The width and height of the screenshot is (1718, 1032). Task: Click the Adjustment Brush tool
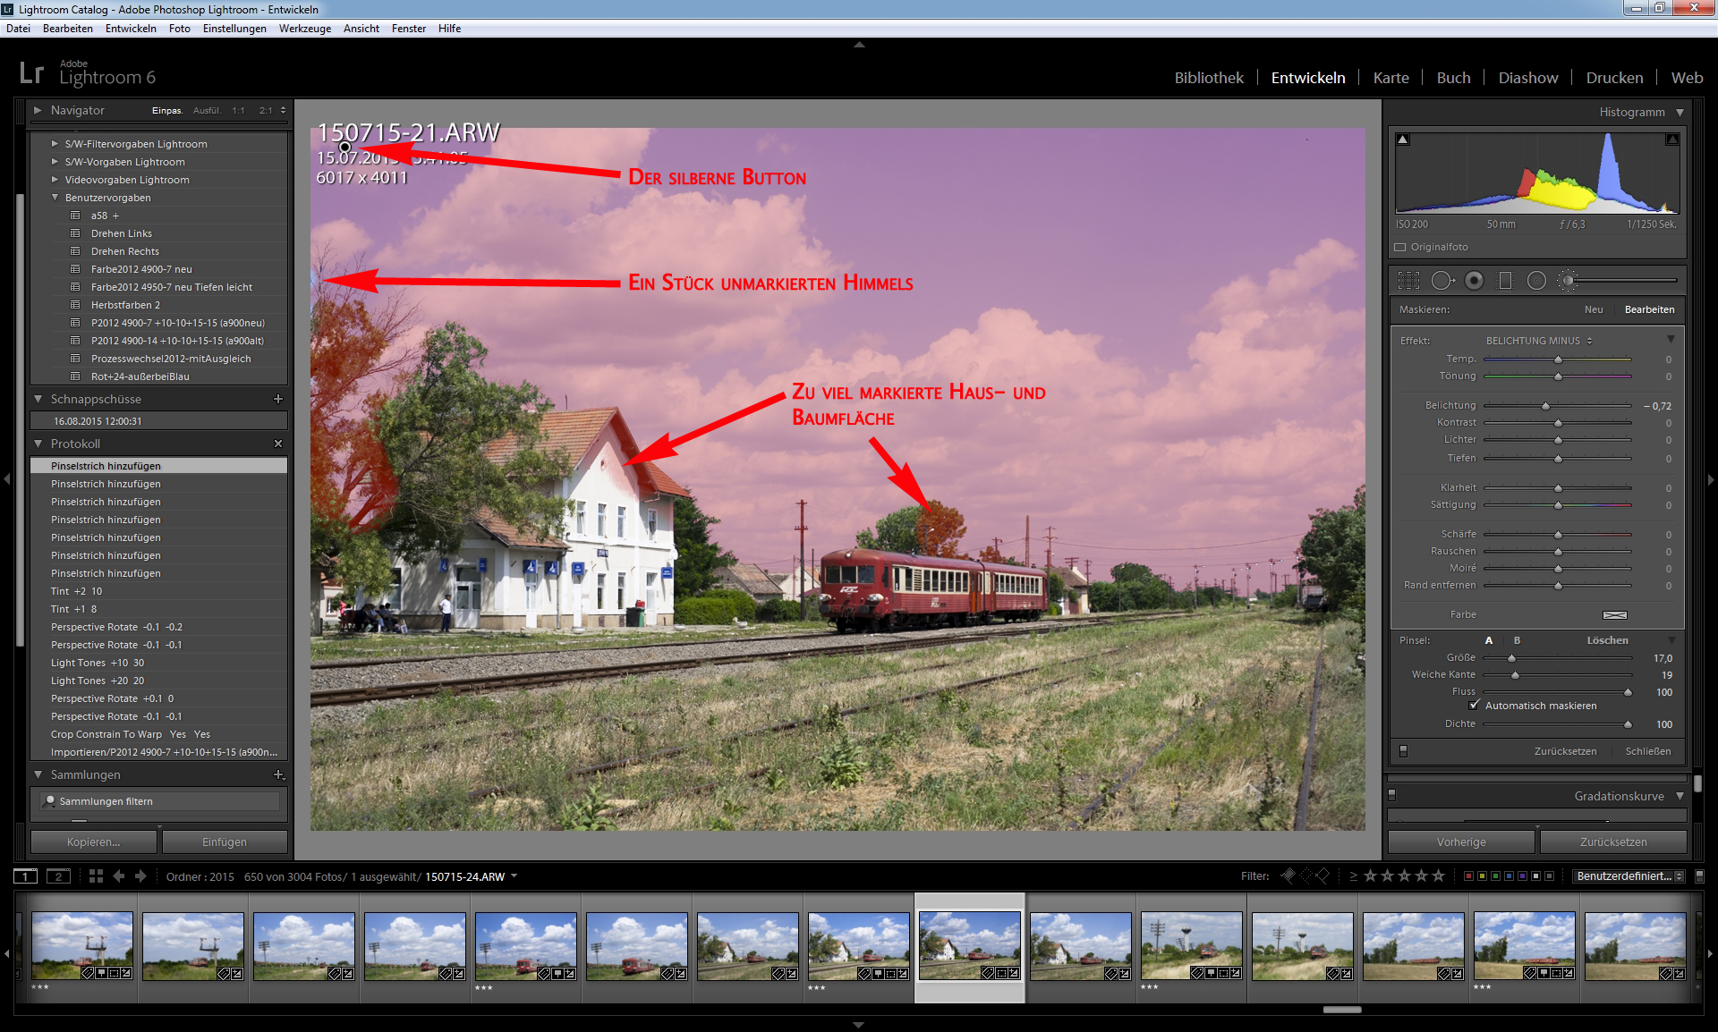tap(1568, 281)
